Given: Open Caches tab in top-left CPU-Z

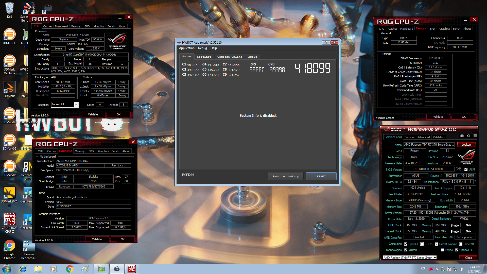Looking at the screenshot, I should click(x=47, y=26).
